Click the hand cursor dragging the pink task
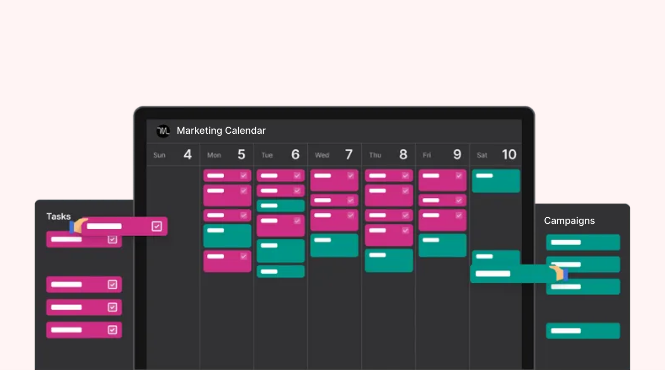The width and height of the screenshot is (665, 370). [78, 226]
